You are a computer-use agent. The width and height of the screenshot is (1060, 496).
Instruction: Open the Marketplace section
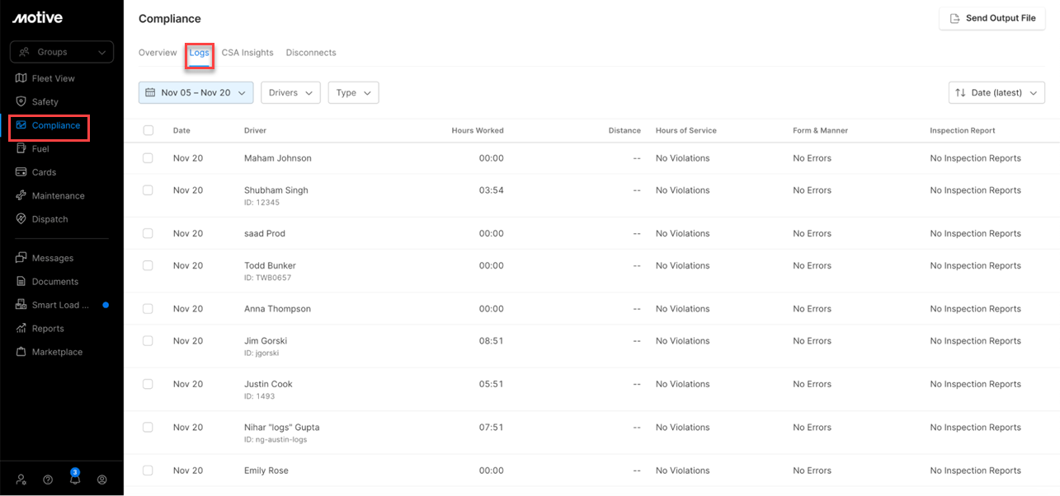coord(21,352)
